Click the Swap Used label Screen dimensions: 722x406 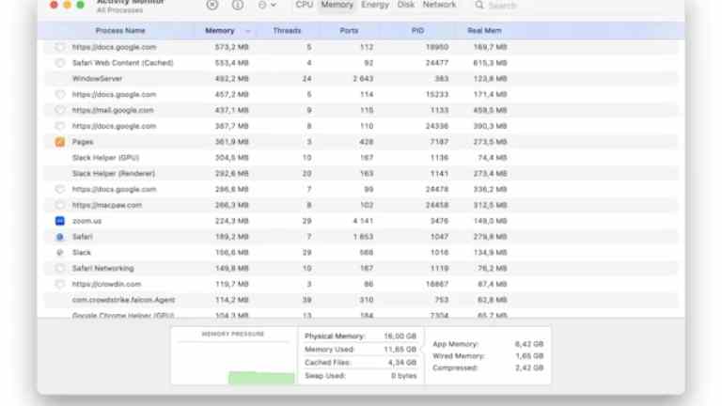pos(325,376)
